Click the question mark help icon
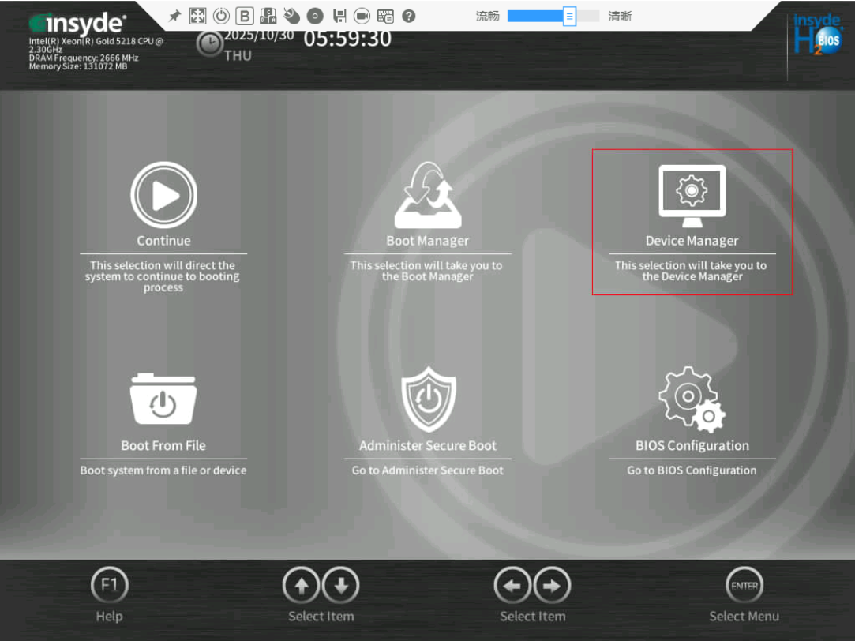The width and height of the screenshot is (855, 641). (x=408, y=16)
